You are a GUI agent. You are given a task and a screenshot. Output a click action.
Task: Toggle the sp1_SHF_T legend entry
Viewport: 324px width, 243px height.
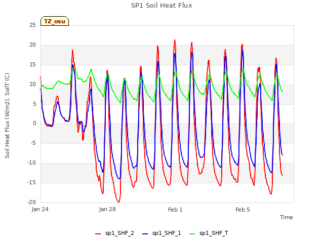point(209,233)
